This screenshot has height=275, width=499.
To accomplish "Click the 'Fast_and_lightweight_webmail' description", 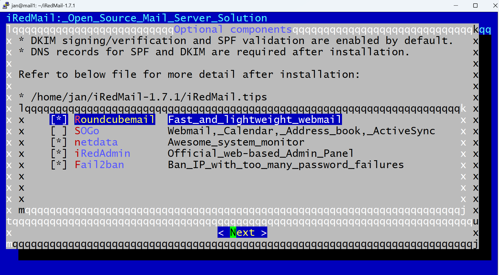I will point(255,120).
